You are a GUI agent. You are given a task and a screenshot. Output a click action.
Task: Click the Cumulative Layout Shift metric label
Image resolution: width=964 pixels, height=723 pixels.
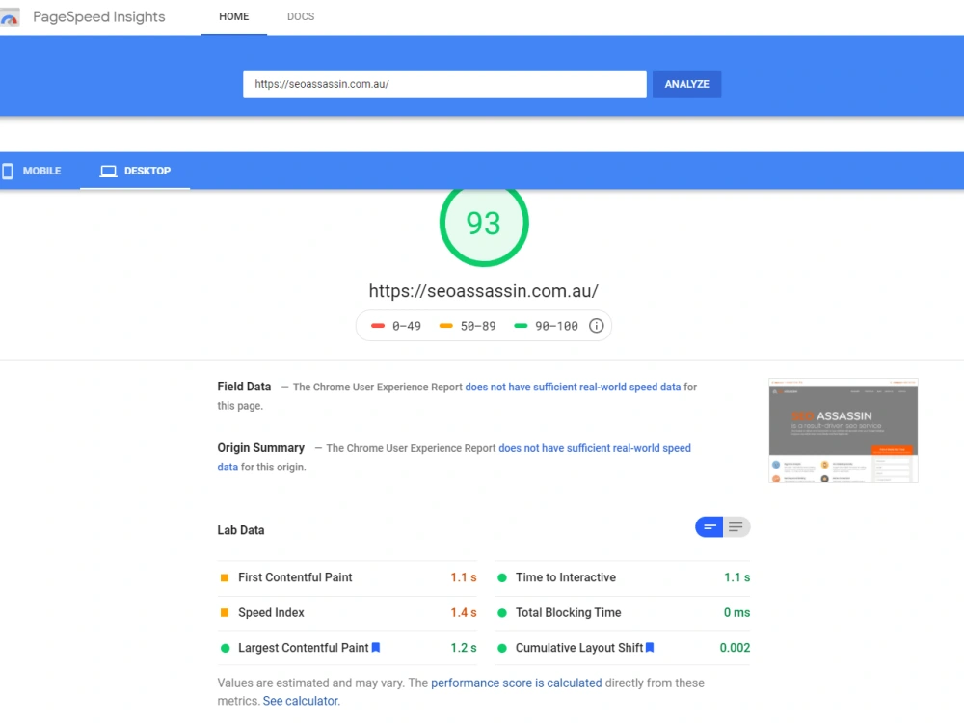tap(579, 648)
